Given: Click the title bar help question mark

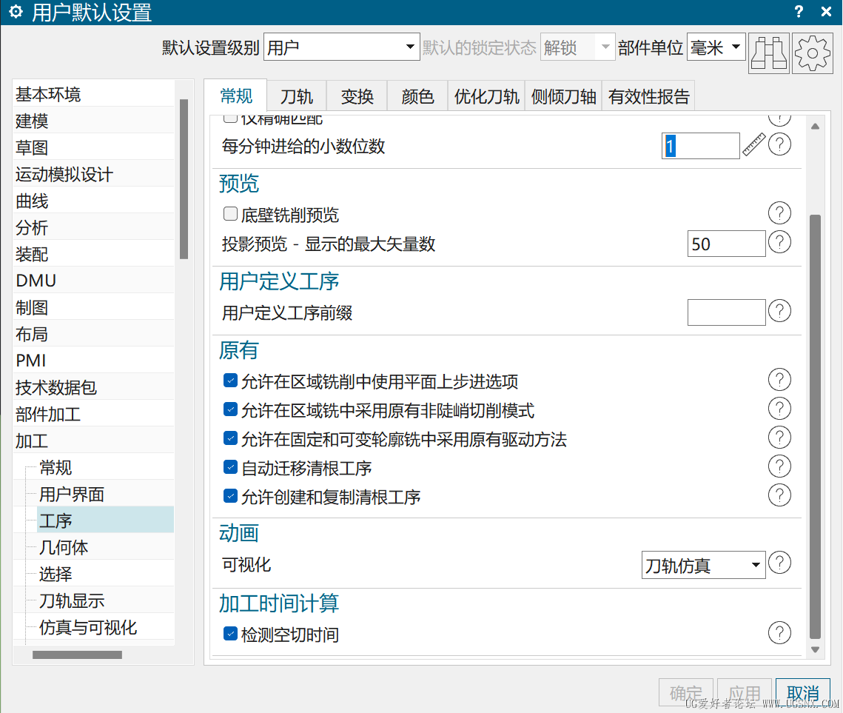Looking at the screenshot, I should point(798,11).
